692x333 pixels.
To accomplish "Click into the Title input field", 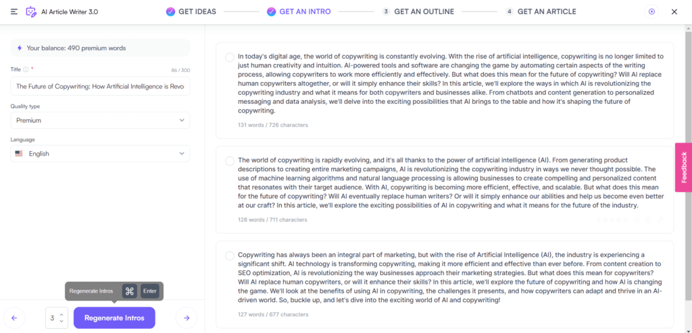I will click(x=100, y=86).
